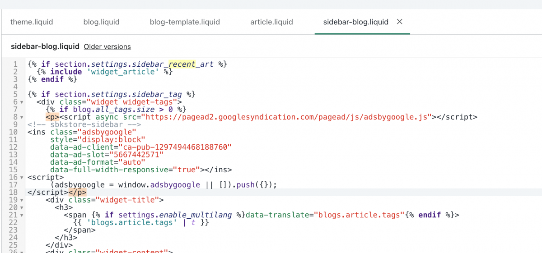Viewport: 542px width, 253px height.
Task: Click 'widget_article' include text
Action: (x=122, y=72)
